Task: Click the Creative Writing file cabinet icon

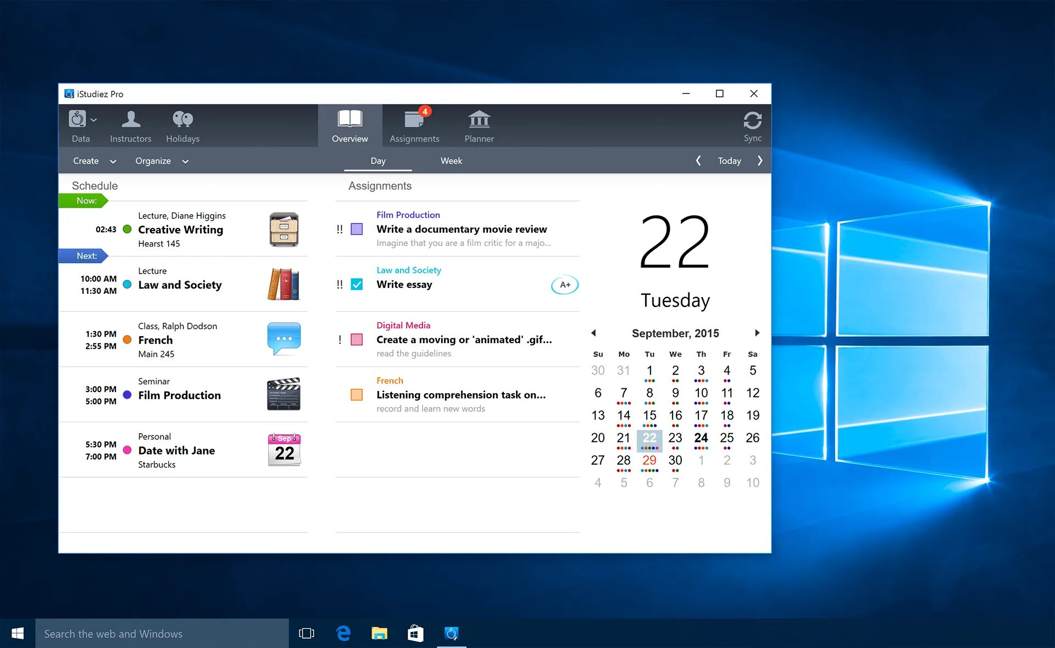Action: pos(284,229)
